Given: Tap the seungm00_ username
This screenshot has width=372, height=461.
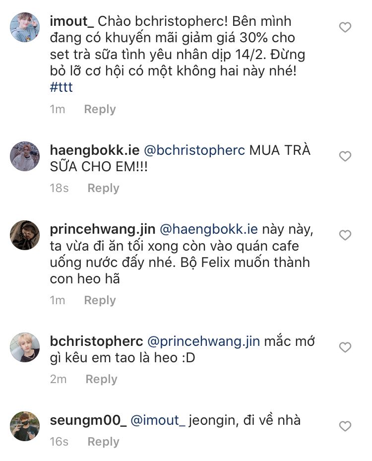Looking at the screenshot, I should pos(88,420).
